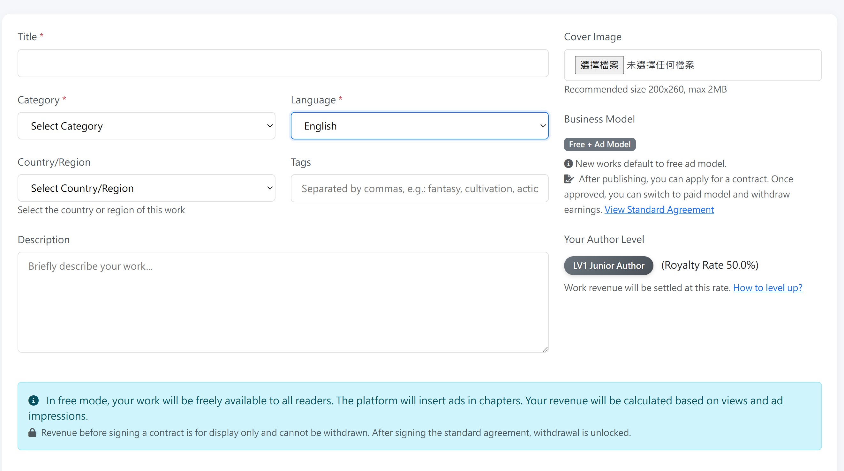Viewport: 844px width, 471px height.
Task: Click the Country/Region field label
Action: (x=54, y=162)
